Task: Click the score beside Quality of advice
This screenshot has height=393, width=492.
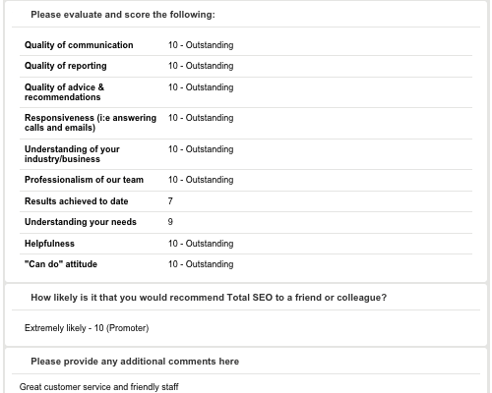Action: pyautogui.click(x=201, y=87)
